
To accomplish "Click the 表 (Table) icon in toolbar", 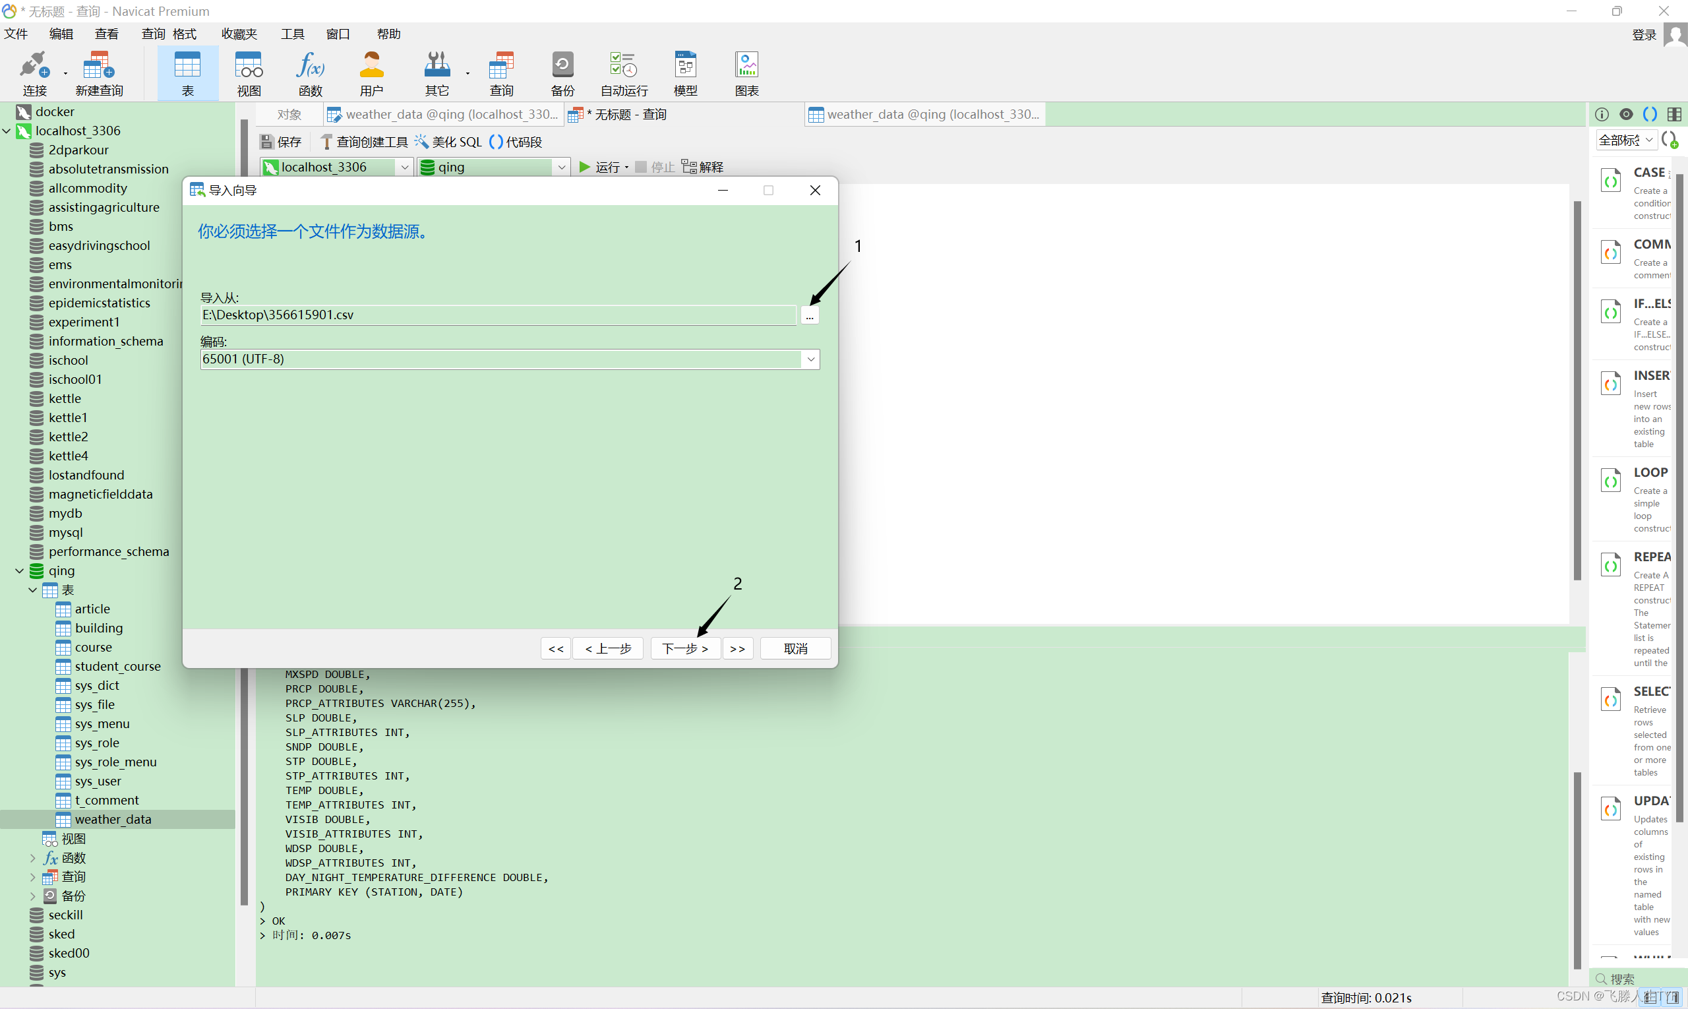I will 189,76.
